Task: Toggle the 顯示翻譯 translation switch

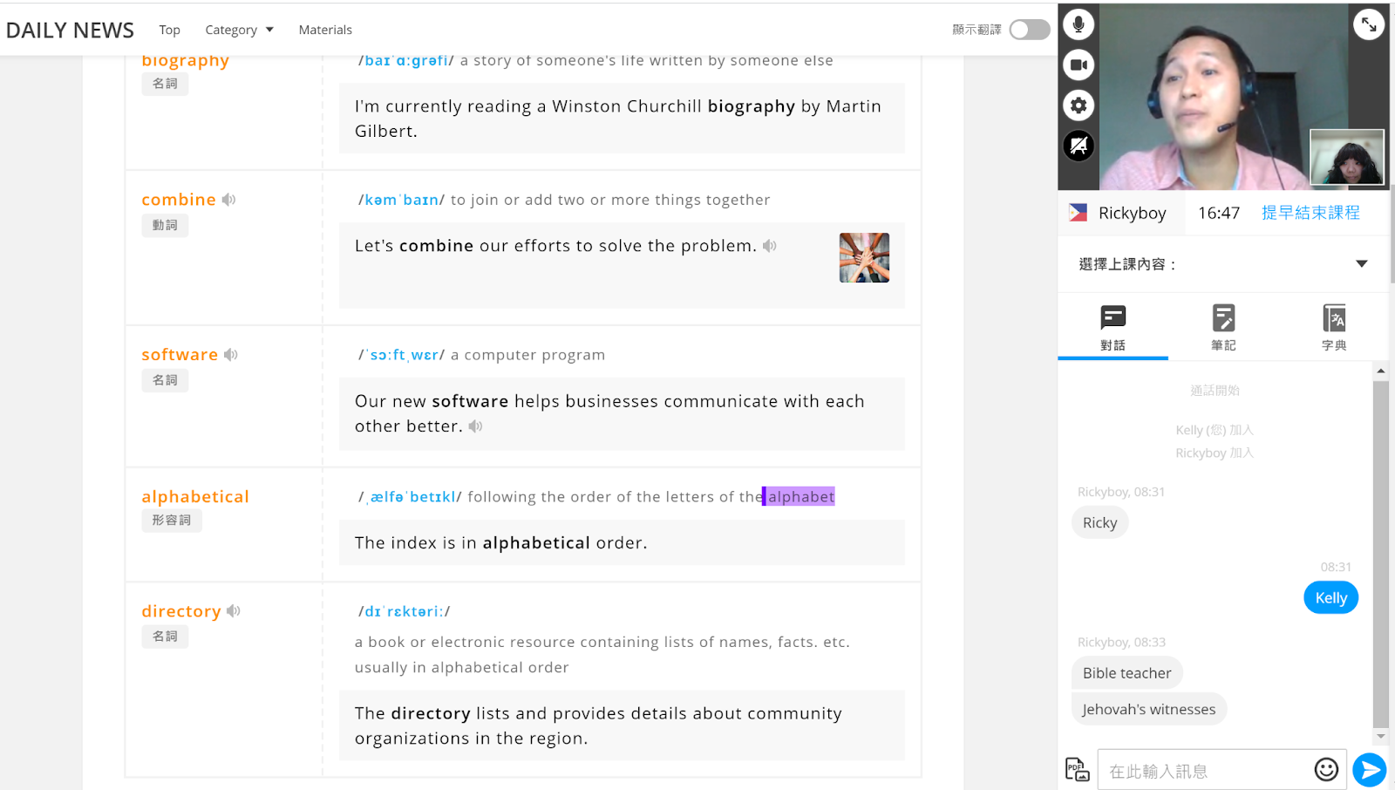Action: [x=1029, y=30]
